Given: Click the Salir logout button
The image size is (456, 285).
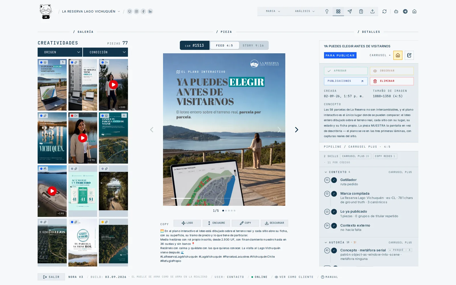Looking at the screenshot, I should coord(51,277).
